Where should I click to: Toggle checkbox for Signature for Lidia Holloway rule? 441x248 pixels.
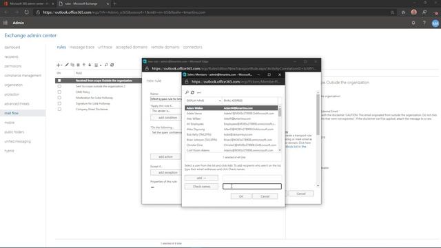tap(59, 103)
